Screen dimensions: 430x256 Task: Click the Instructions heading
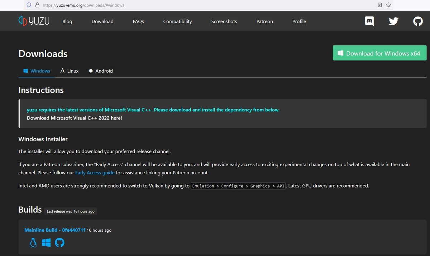pyautogui.click(x=41, y=90)
